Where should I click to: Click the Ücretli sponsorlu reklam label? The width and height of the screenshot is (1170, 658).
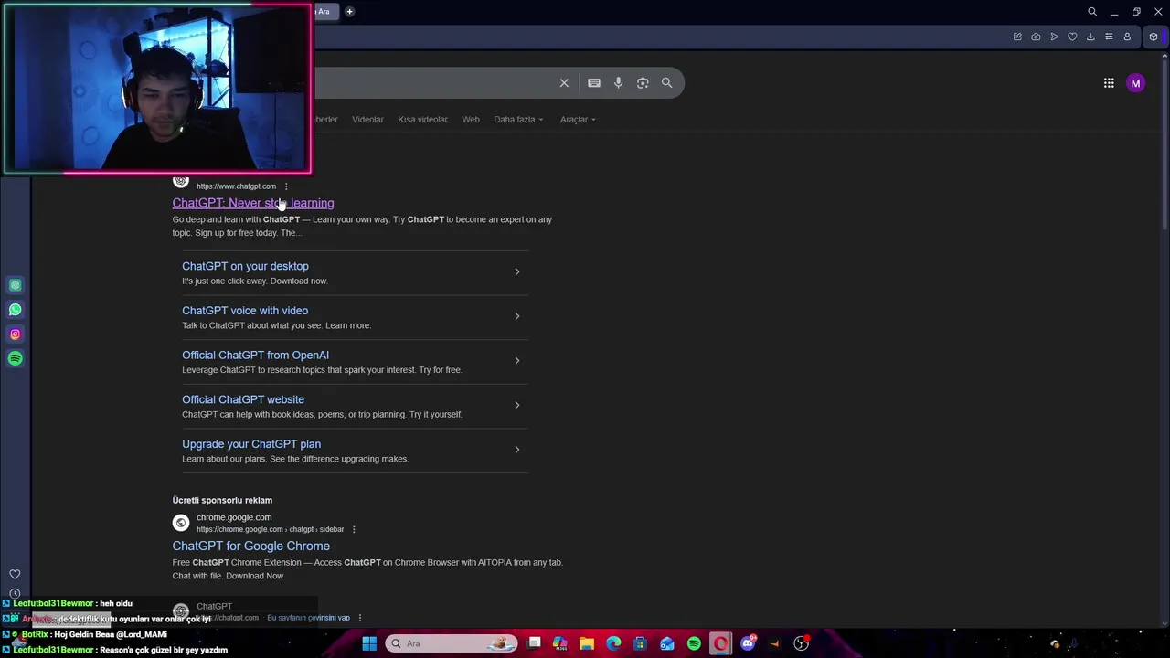(222, 500)
